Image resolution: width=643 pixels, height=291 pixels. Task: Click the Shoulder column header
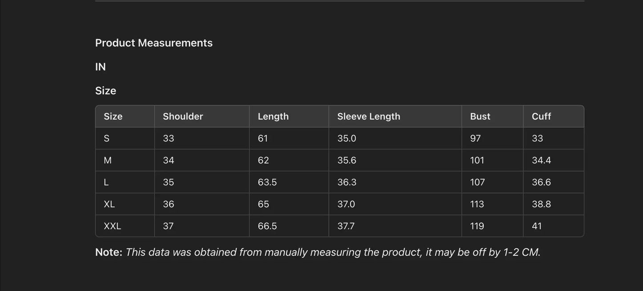183,116
